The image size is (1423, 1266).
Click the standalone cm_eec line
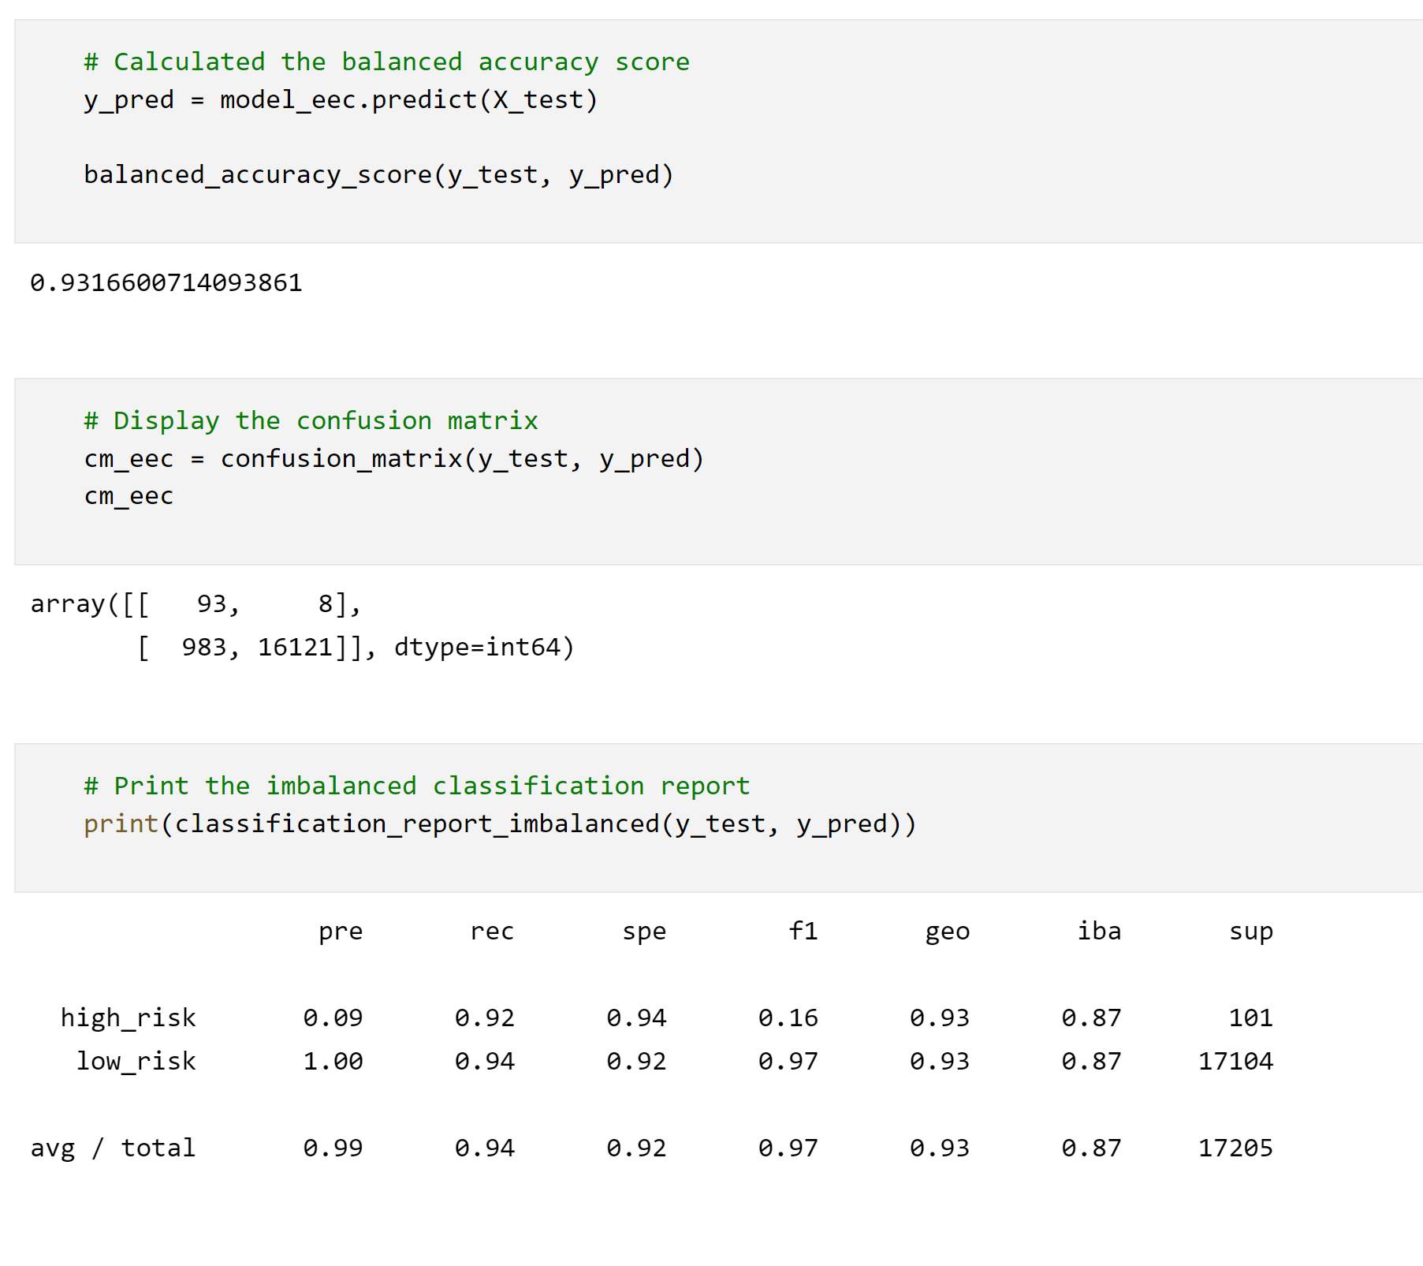(x=129, y=496)
